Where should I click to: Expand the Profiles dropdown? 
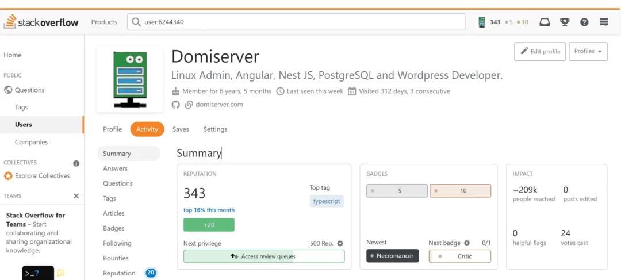click(x=588, y=51)
